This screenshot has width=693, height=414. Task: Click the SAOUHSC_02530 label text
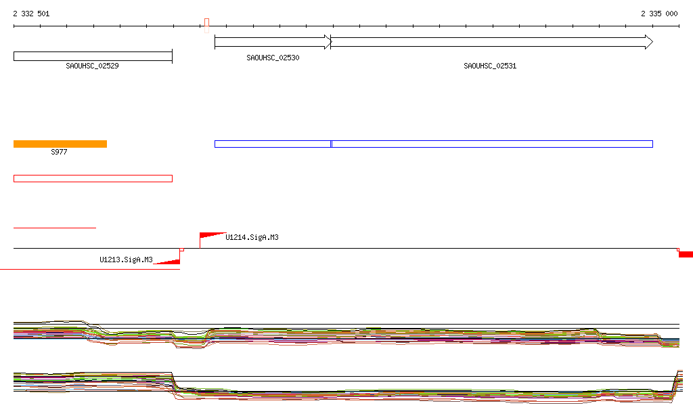[x=273, y=58]
